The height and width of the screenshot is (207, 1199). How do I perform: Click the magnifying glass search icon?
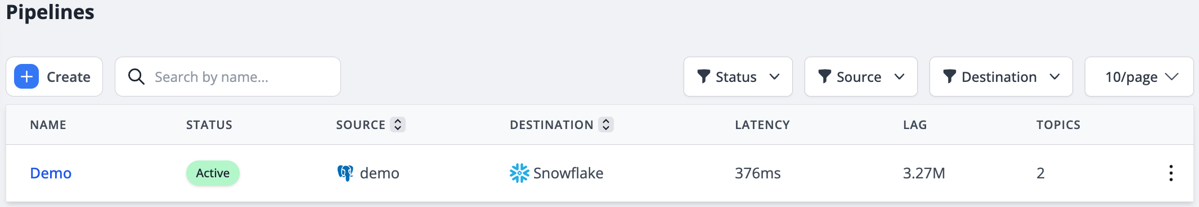136,76
